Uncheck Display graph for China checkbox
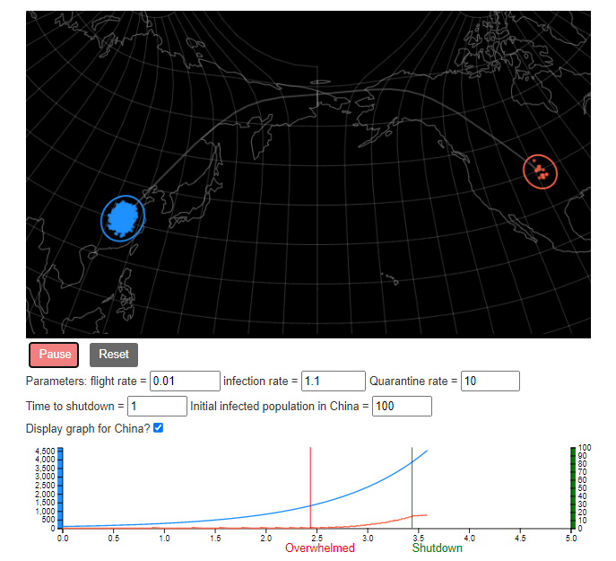This screenshot has height=561, width=616. coord(158,427)
